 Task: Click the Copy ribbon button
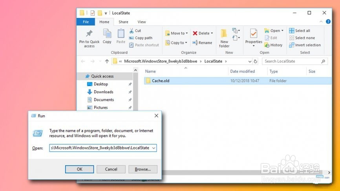pos(107,36)
